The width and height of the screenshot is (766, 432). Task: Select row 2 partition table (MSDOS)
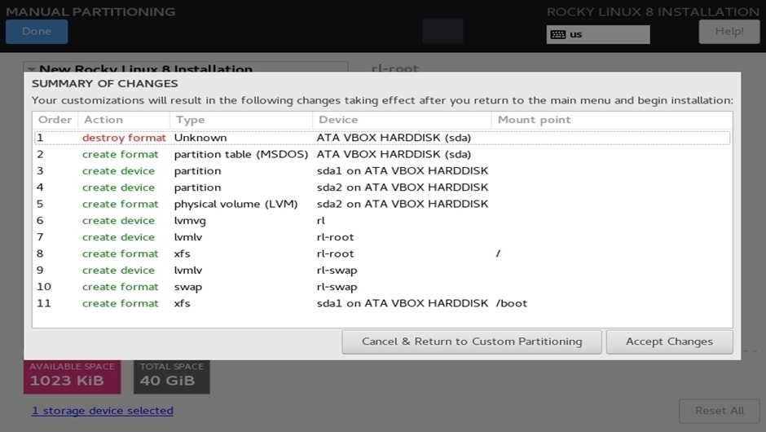point(382,154)
